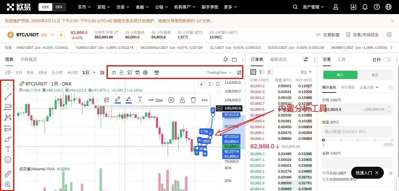Click the green 买入 buy button

[x=340, y=75]
